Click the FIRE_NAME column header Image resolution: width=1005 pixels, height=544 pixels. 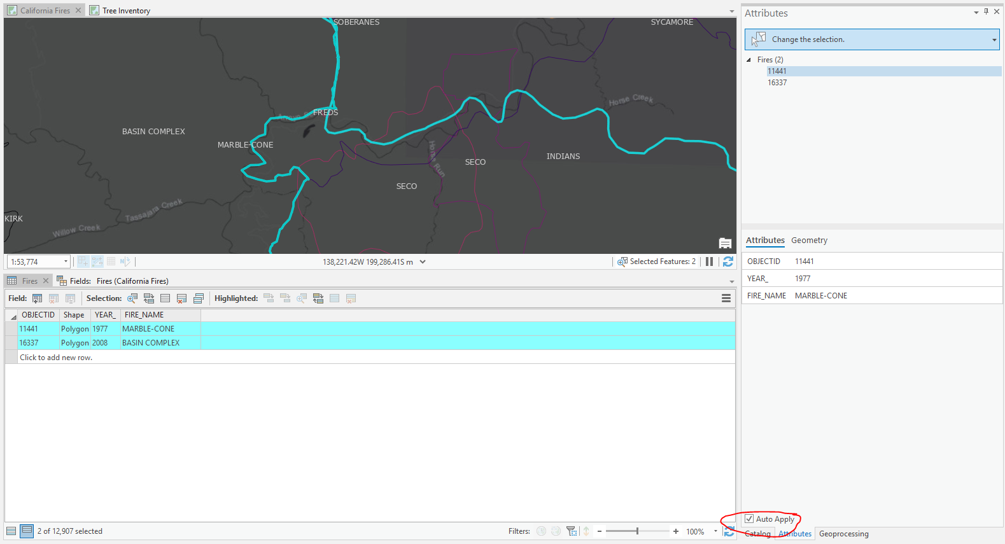[160, 315]
